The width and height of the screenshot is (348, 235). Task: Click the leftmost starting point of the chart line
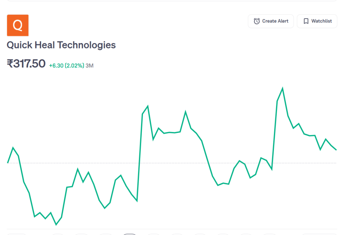8,163
